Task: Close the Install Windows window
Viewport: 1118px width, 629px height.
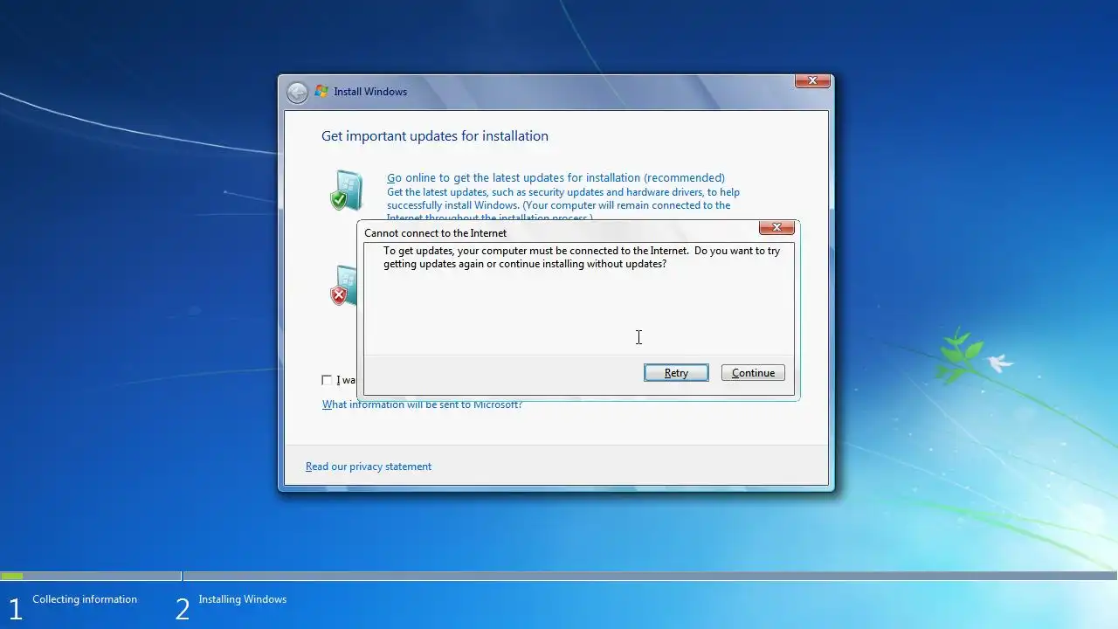Action: pyautogui.click(x=812, y=81)
